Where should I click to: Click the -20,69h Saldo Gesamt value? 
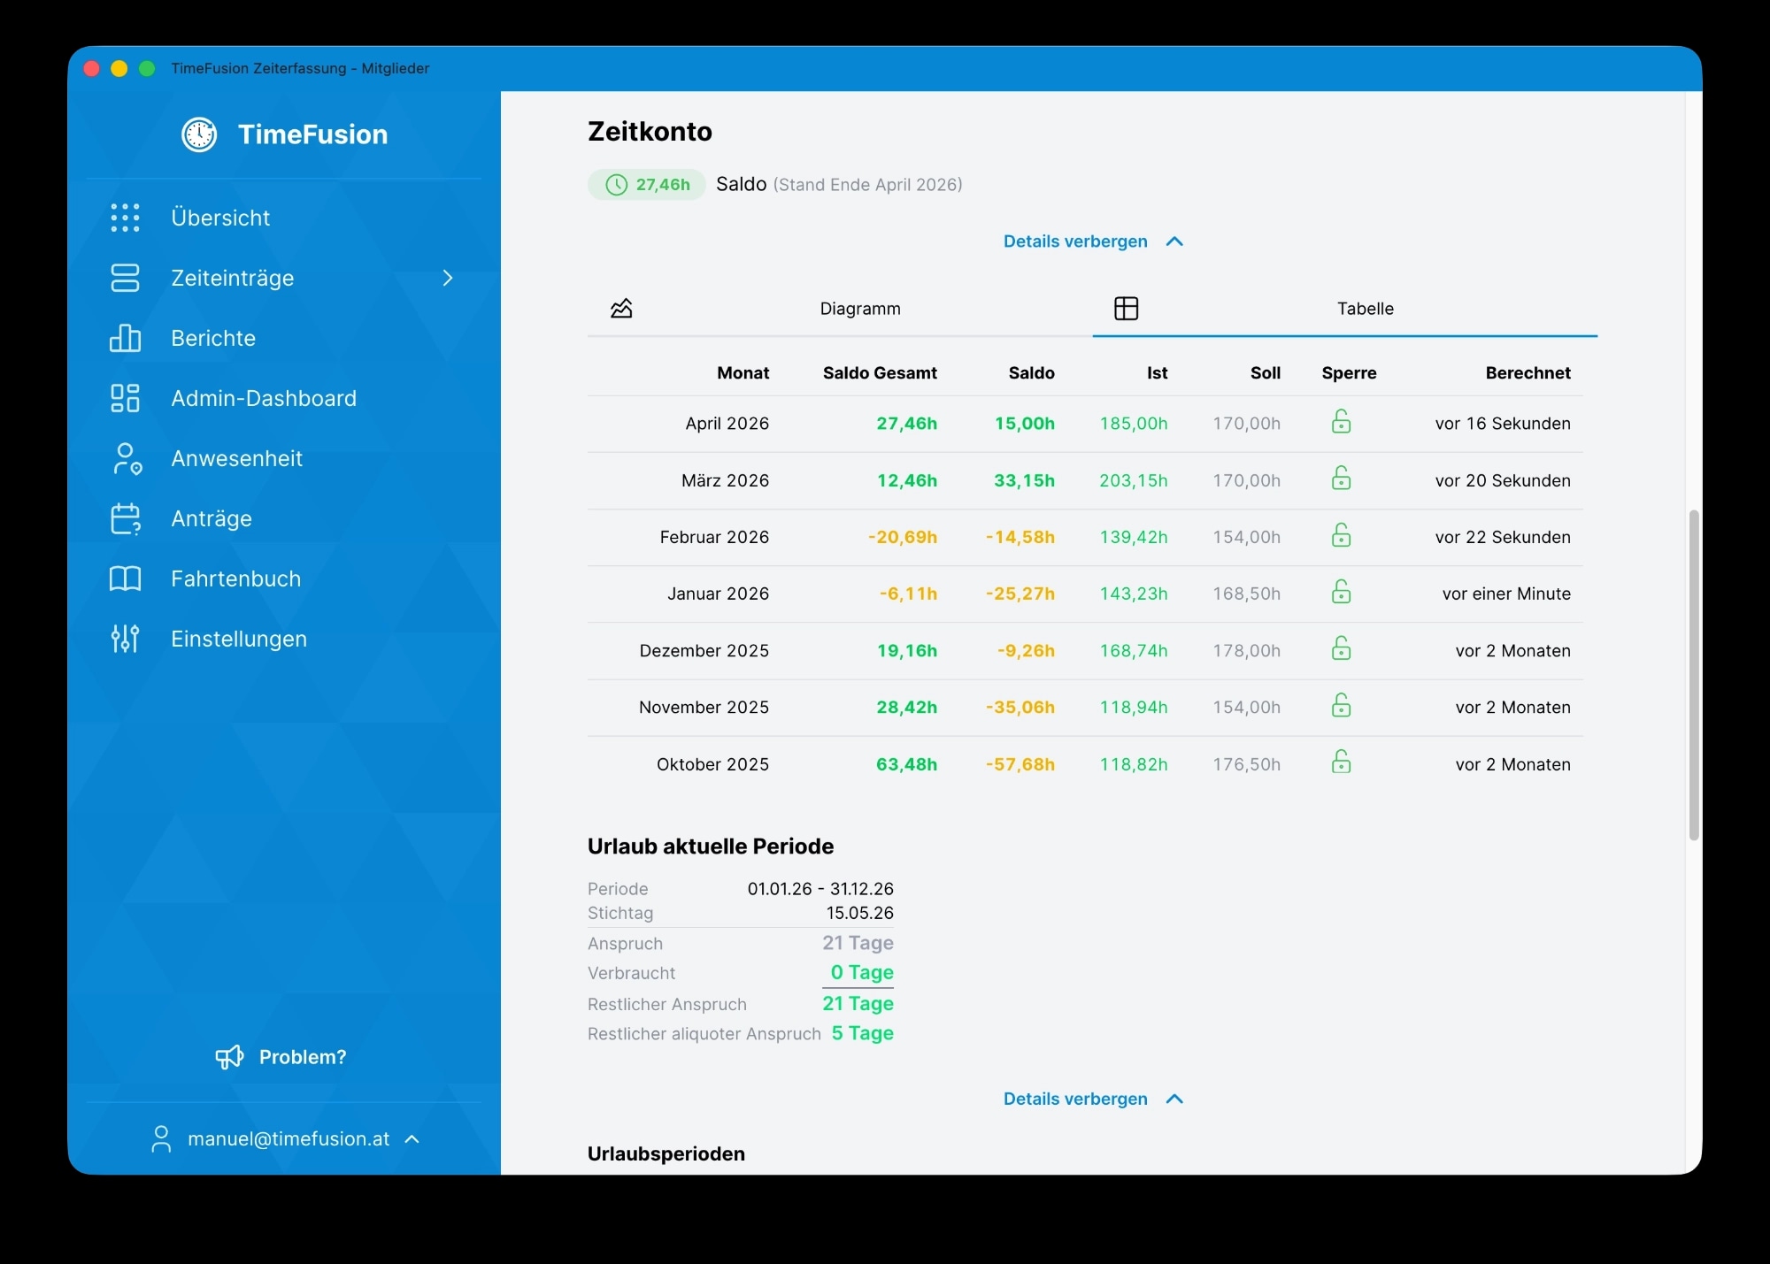tap(903, 537)
